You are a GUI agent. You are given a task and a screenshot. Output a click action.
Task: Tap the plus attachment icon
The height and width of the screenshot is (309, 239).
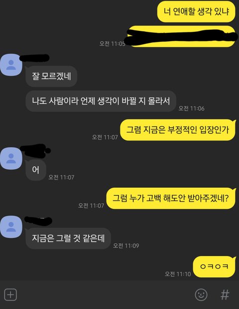[10, 295]
